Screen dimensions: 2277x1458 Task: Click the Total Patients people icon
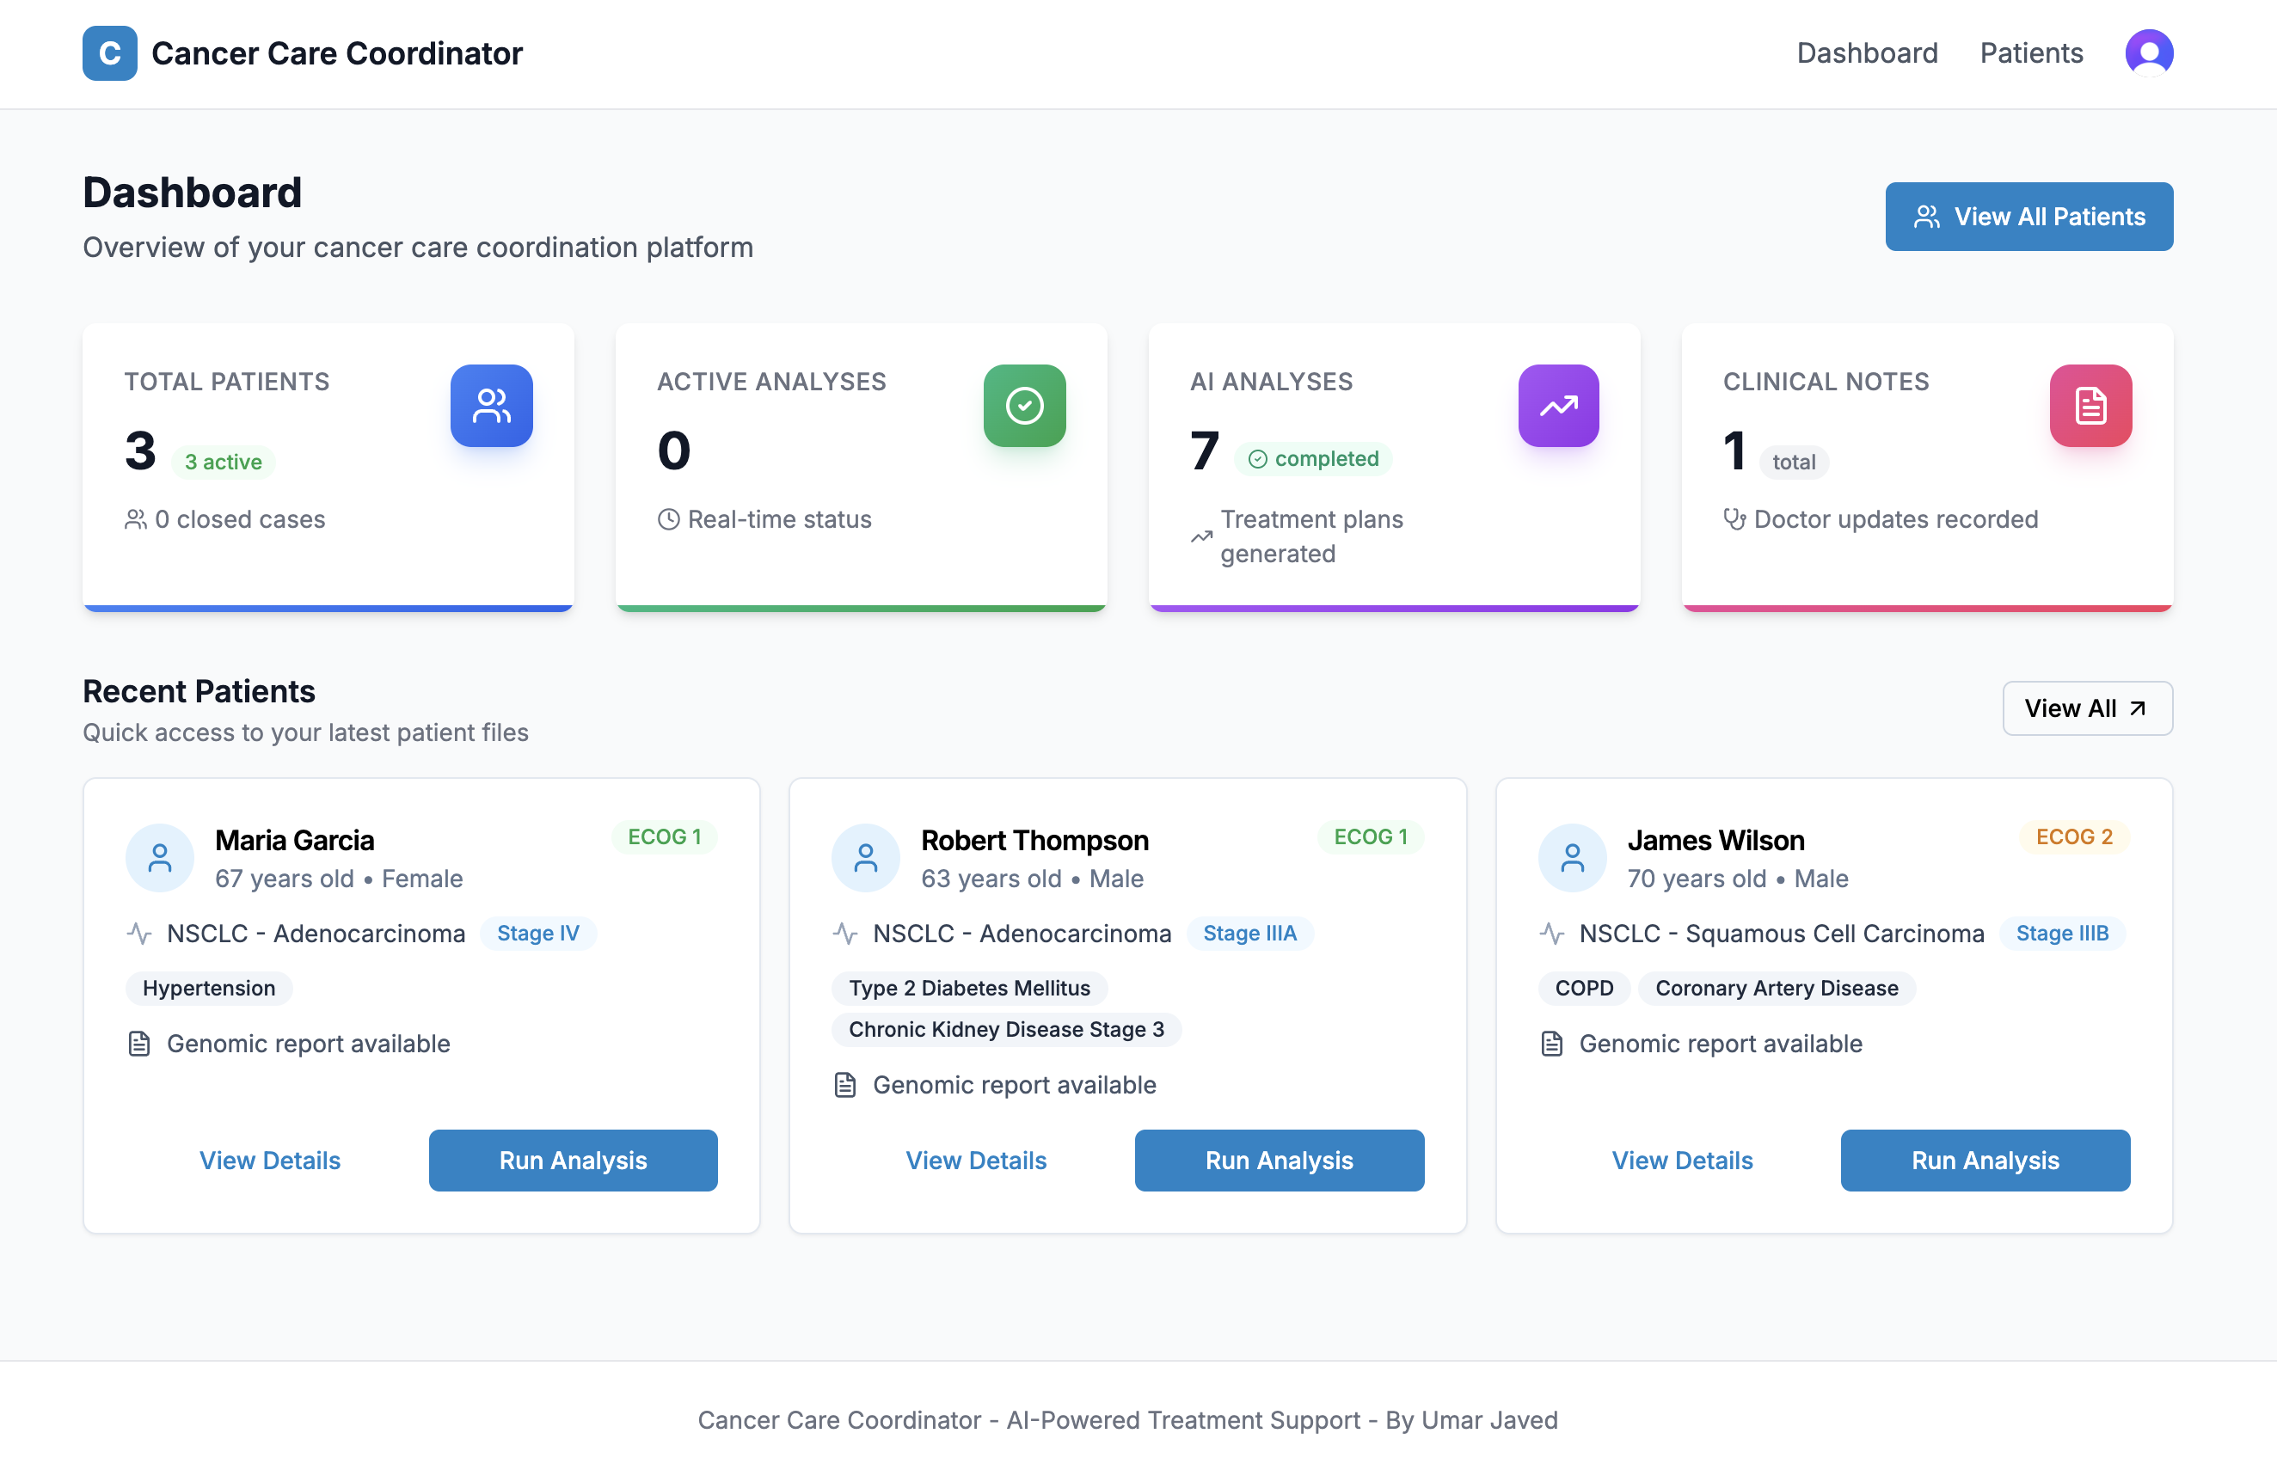(491, 405)
